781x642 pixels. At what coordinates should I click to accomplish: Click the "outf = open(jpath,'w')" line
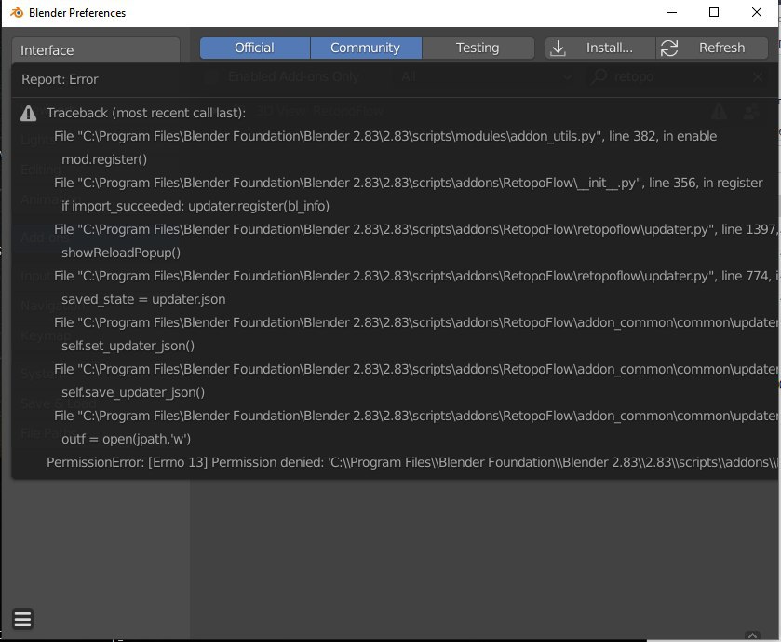126,439
